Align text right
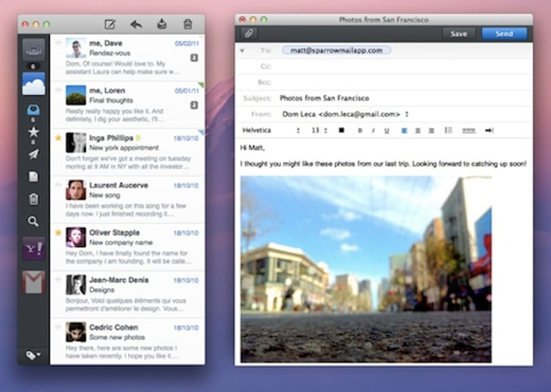 pos(431,130)
